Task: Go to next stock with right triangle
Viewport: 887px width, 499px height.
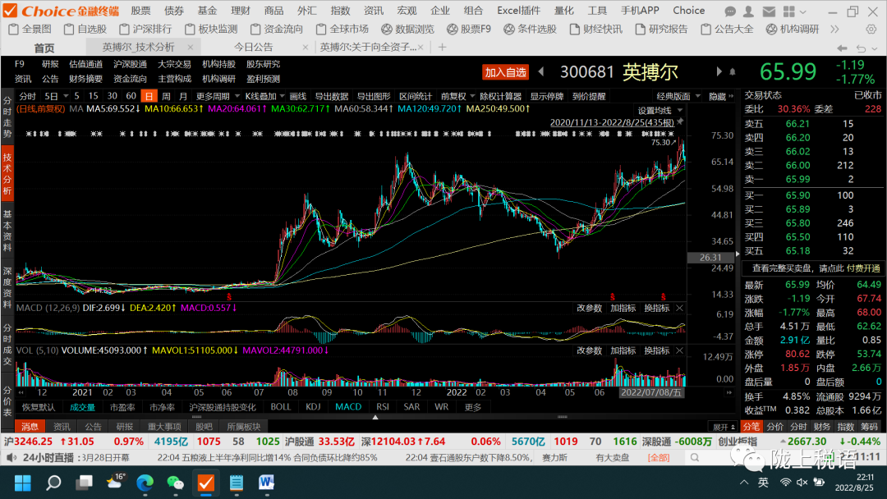Action: tap(719, 71)
